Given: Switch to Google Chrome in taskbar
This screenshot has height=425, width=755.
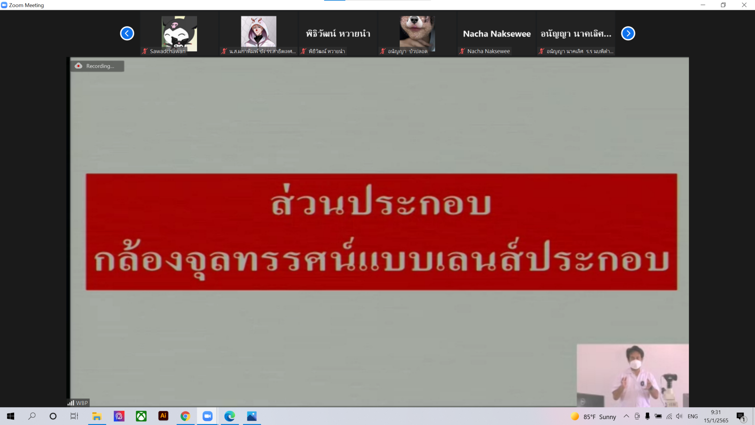Looking at the screenshot, I should (185, 416).
